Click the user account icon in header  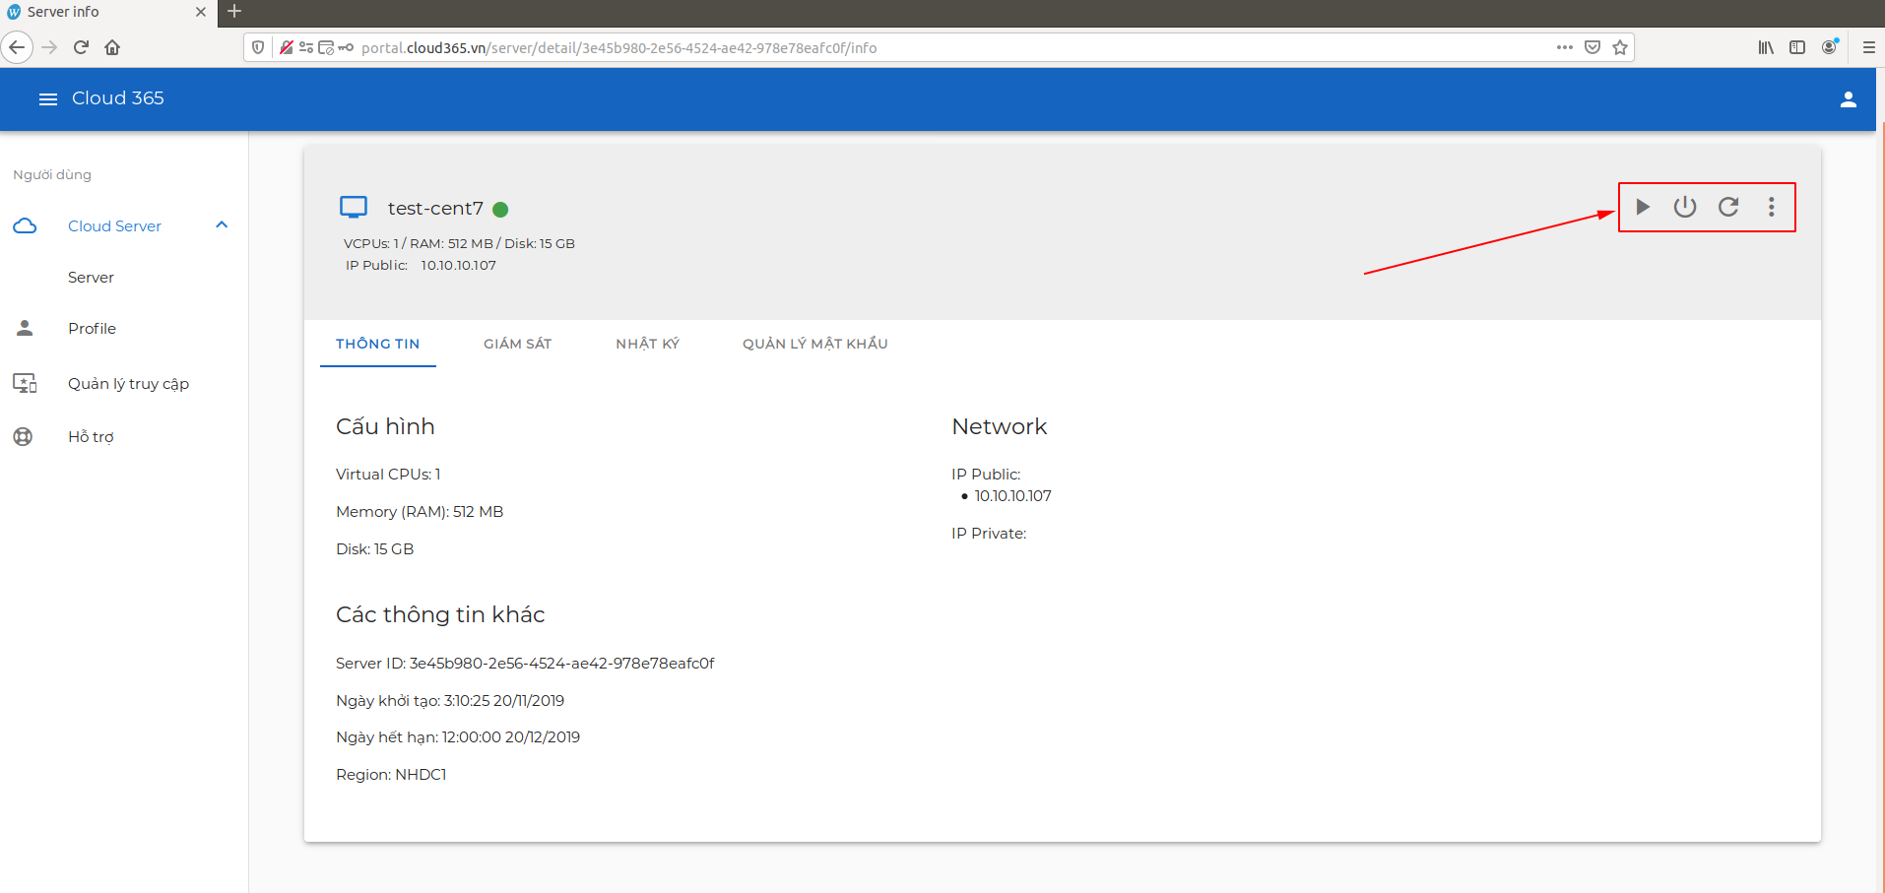point(1849,99)
